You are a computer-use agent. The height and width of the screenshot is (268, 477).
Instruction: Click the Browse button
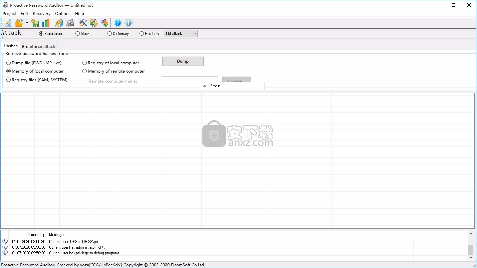pyautogui.click(x=237, y=80)
